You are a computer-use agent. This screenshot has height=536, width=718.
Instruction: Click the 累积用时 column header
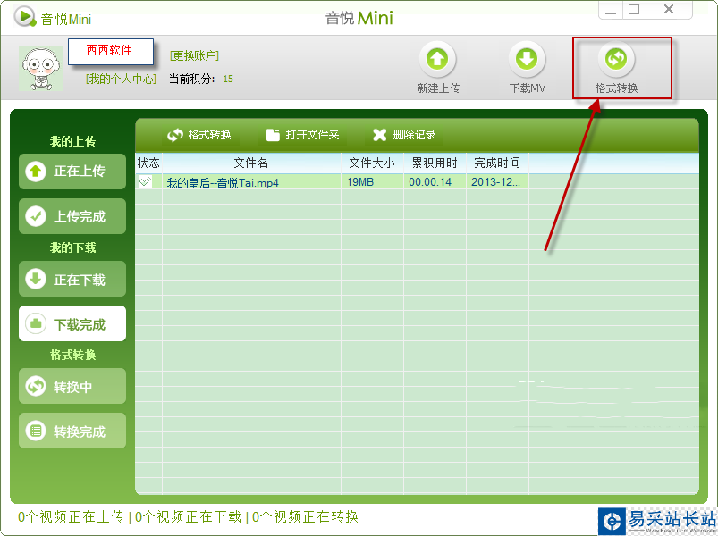click(x=435, y=163)
